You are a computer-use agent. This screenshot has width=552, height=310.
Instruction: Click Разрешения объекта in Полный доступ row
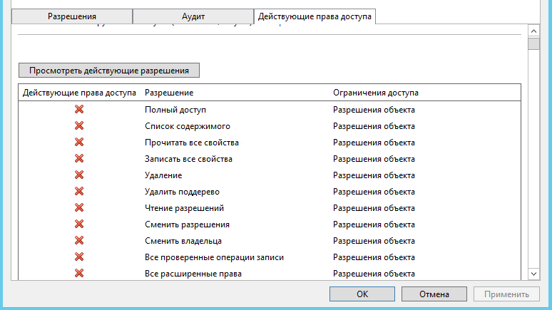point(374,110)
